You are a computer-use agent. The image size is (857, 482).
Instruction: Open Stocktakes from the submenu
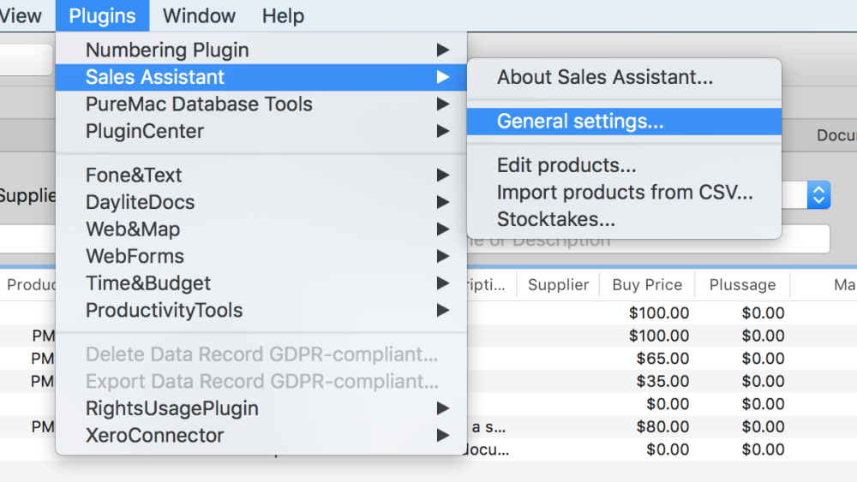point(555,219)
